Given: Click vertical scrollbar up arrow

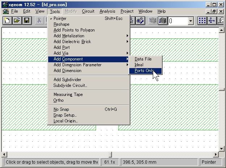Looking at the screenshot, I should [221, 30].
